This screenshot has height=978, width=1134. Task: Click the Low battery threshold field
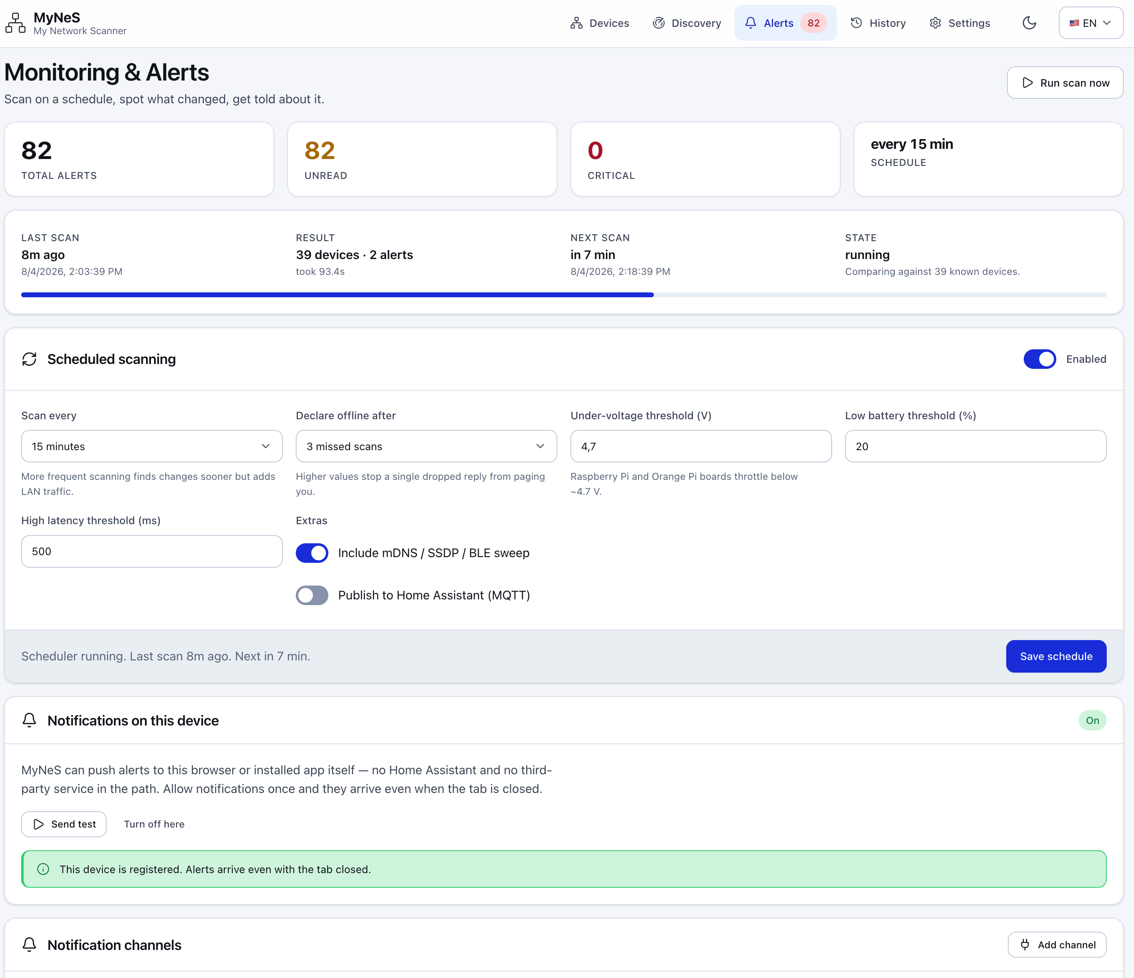coord(975,447)
